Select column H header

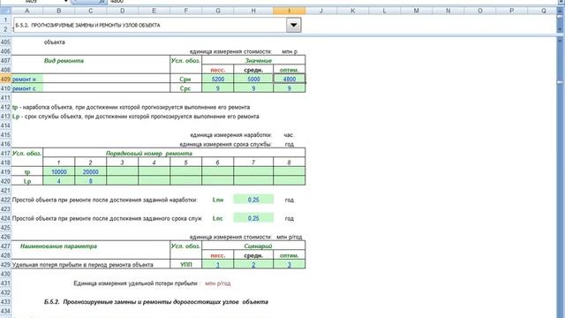pos(253,11)
